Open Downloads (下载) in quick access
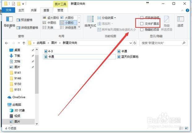Image resolution: width=192 pixels, height=133 pixels. click(x=15, y=56)
